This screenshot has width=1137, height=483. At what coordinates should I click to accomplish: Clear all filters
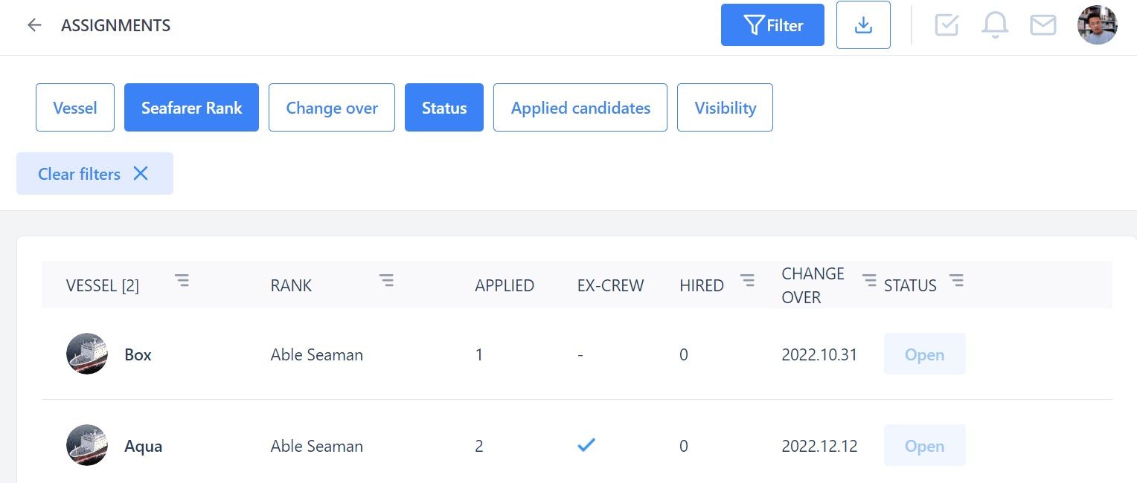pyautogui.click(x=95, y=174)
